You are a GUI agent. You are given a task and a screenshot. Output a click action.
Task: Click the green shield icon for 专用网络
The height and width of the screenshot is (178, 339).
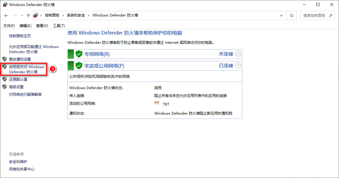click(79, 54)
